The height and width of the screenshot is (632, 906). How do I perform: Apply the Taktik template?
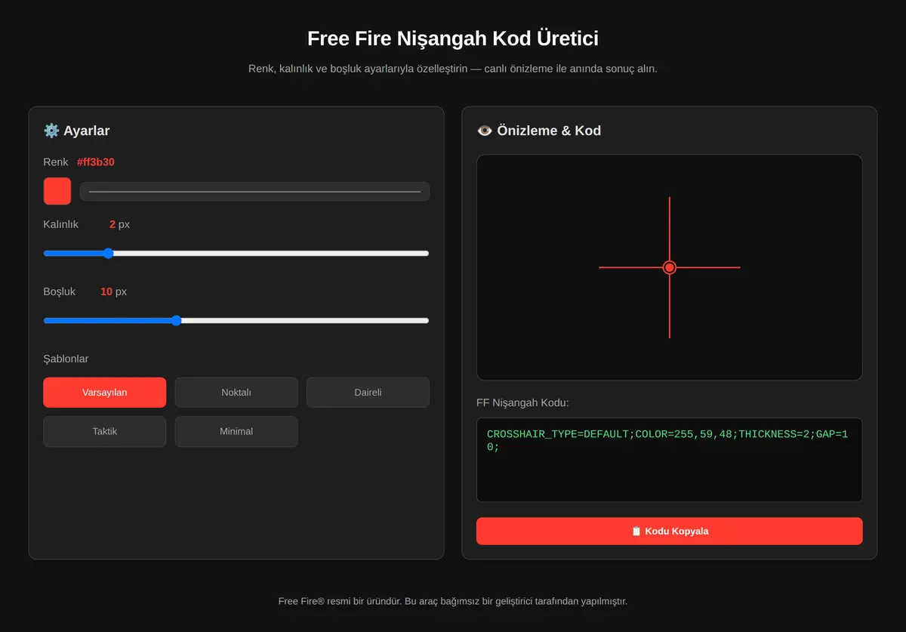click(x=105, y=432)
